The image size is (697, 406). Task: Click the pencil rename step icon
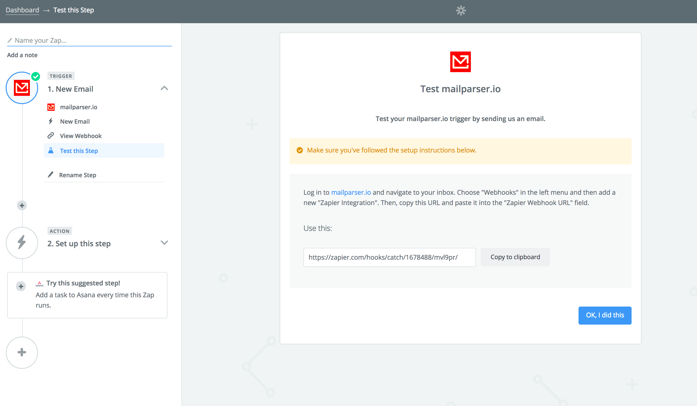click(52, 175)
